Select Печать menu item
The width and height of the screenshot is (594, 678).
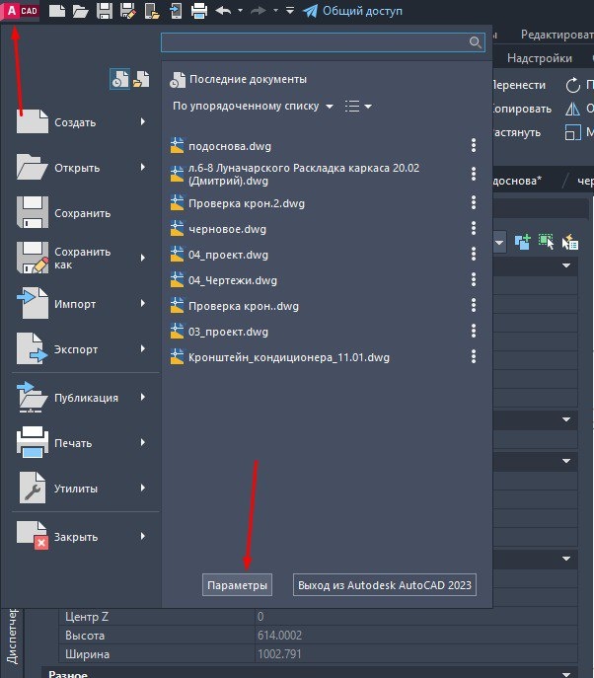tap(81, 443)
